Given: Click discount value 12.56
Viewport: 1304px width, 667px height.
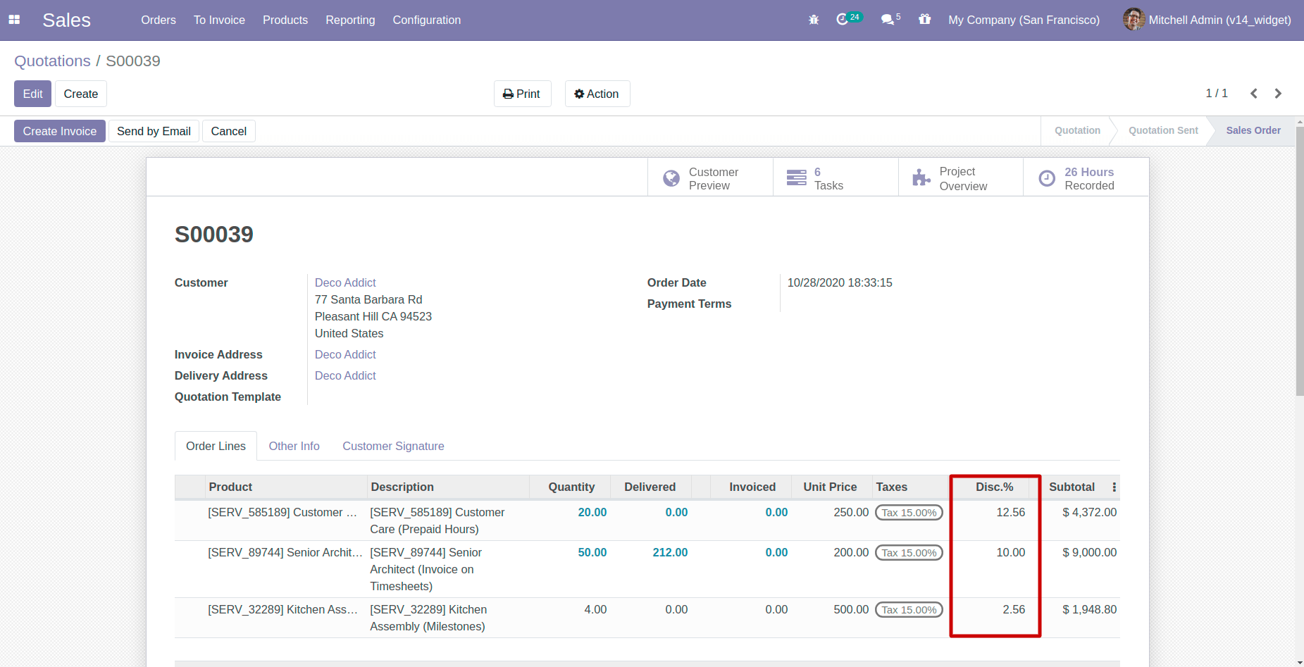Looking at the screenshot, I should pyautogui.click(x=1010, y=513).
